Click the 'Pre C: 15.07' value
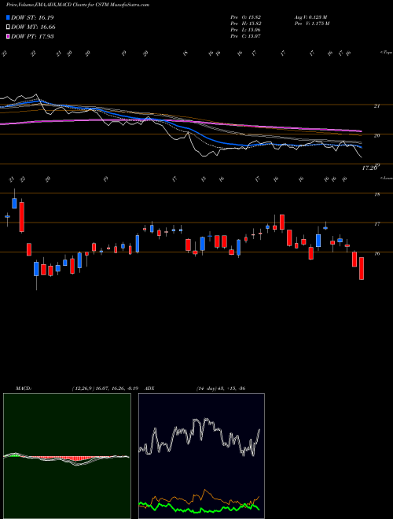 coord(246,36)
